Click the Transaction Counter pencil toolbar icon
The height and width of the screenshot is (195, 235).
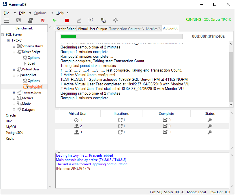point(79,20)
